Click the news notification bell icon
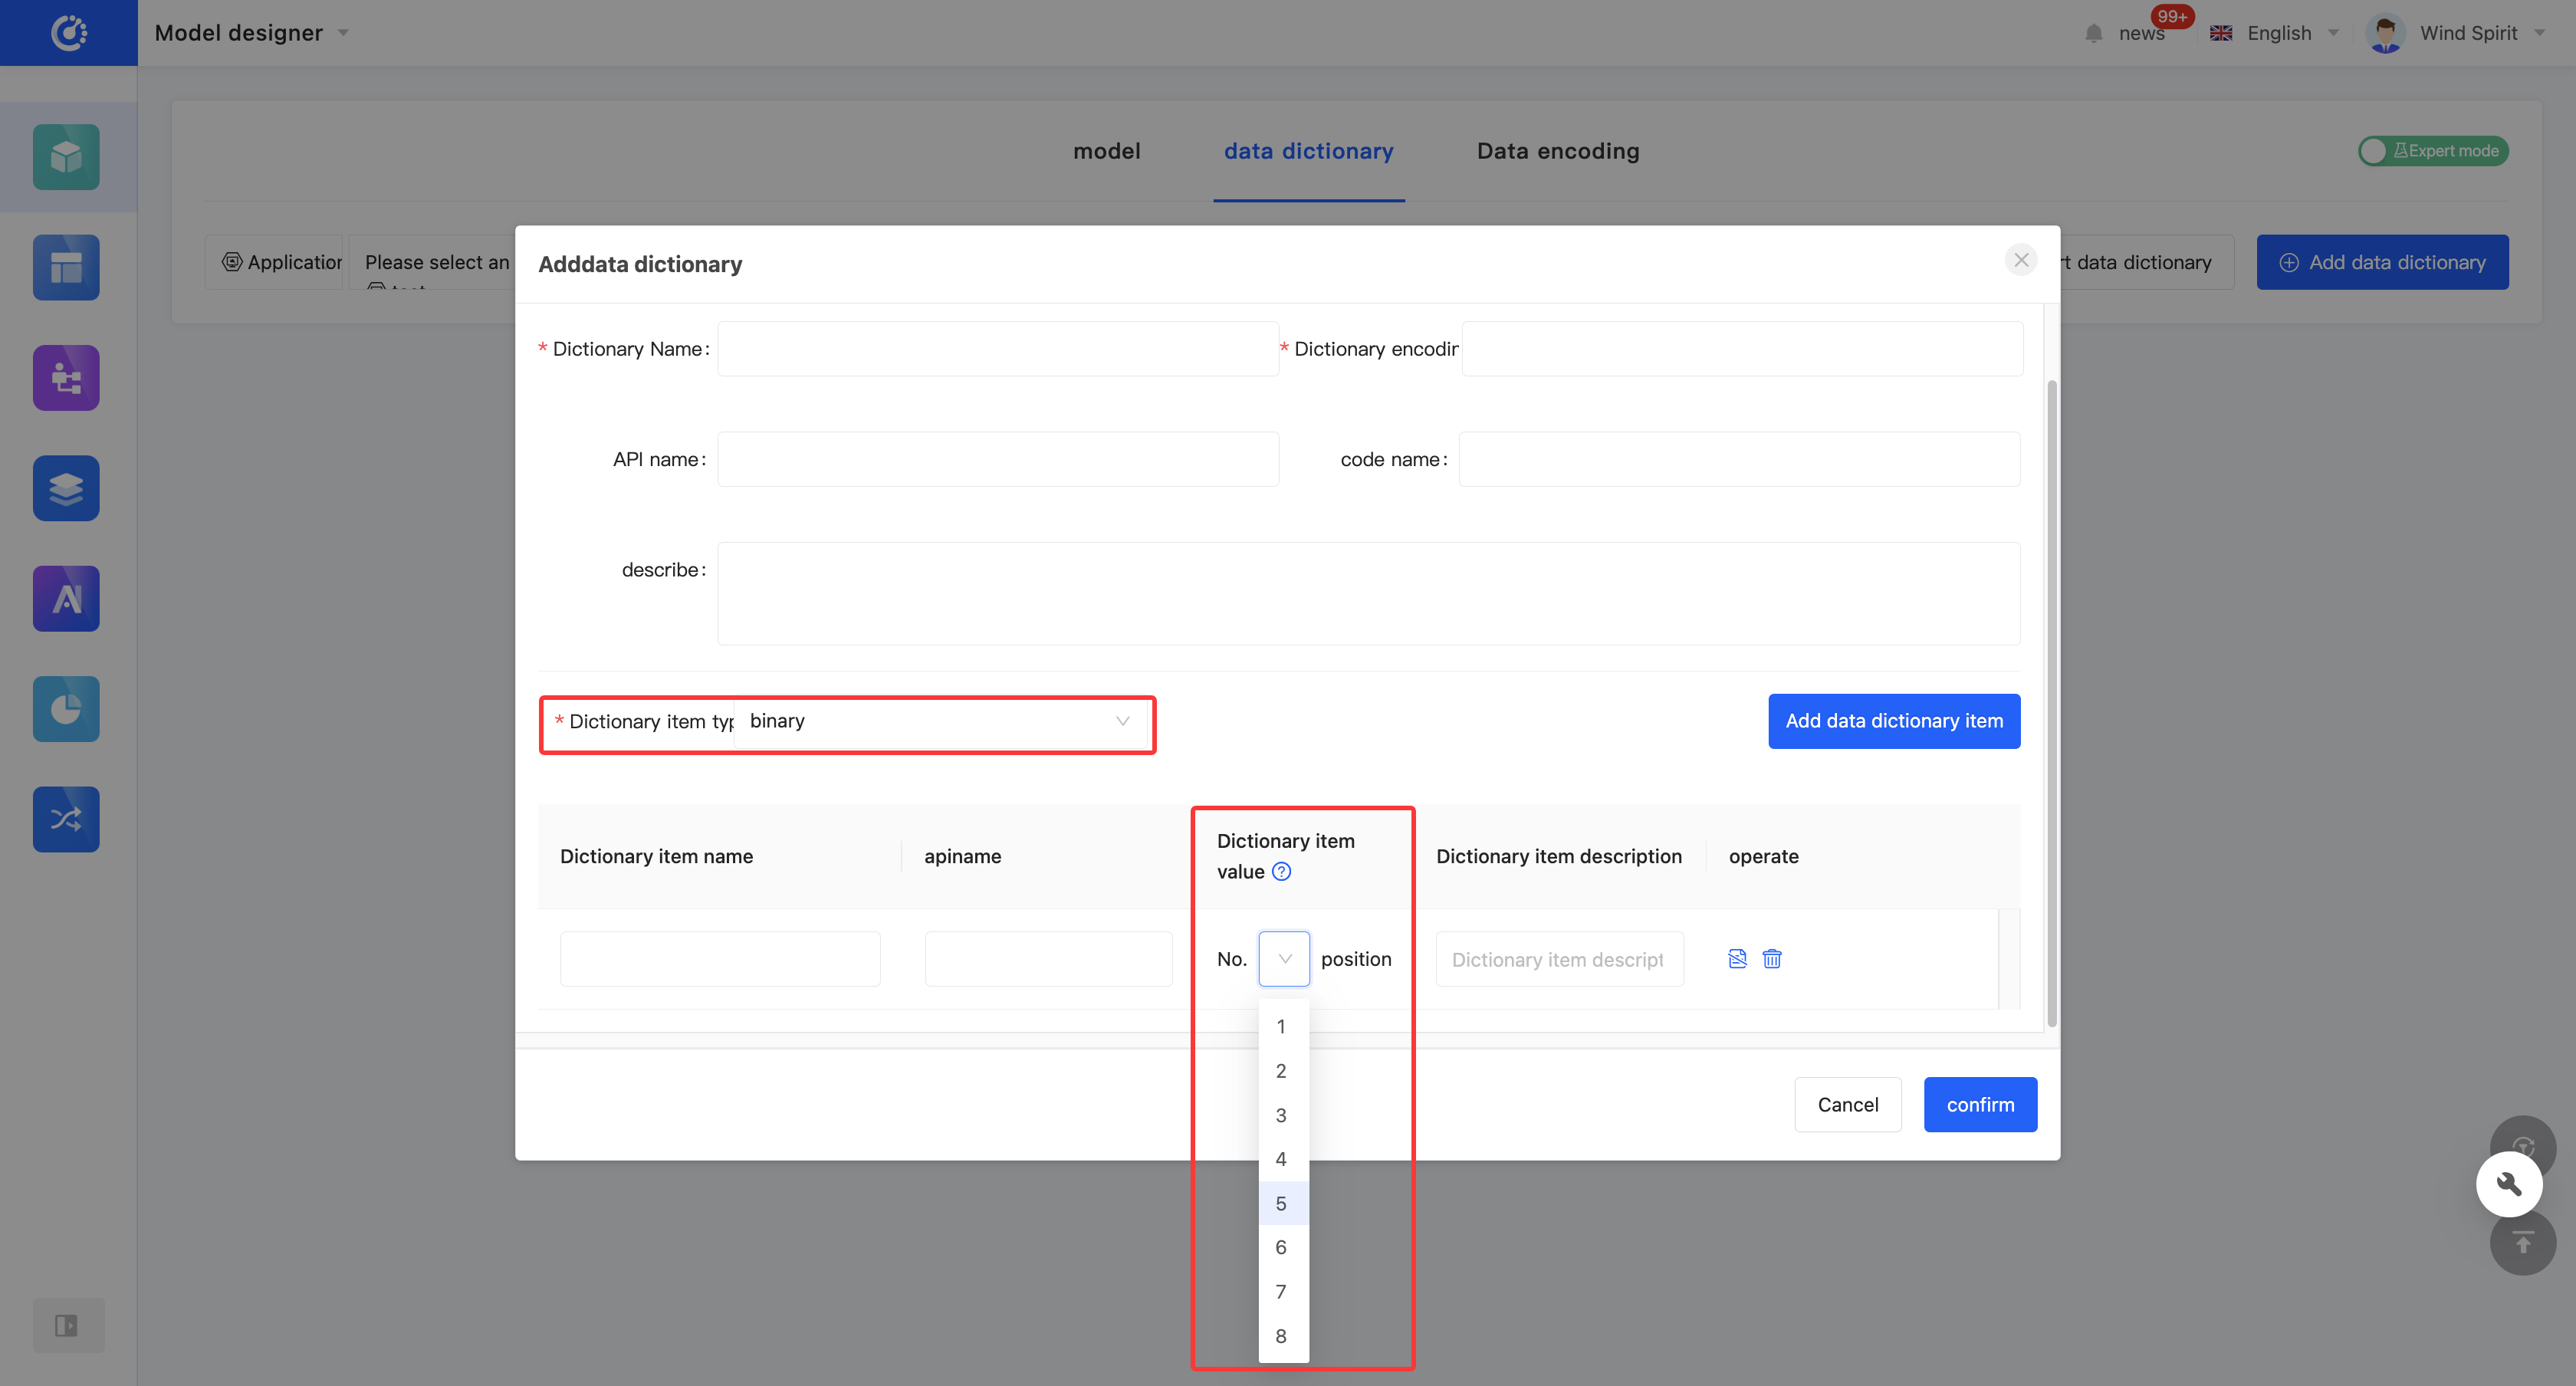Screen dimensions: 2576x1386 pyautogui.click(x=2094, y=34)
